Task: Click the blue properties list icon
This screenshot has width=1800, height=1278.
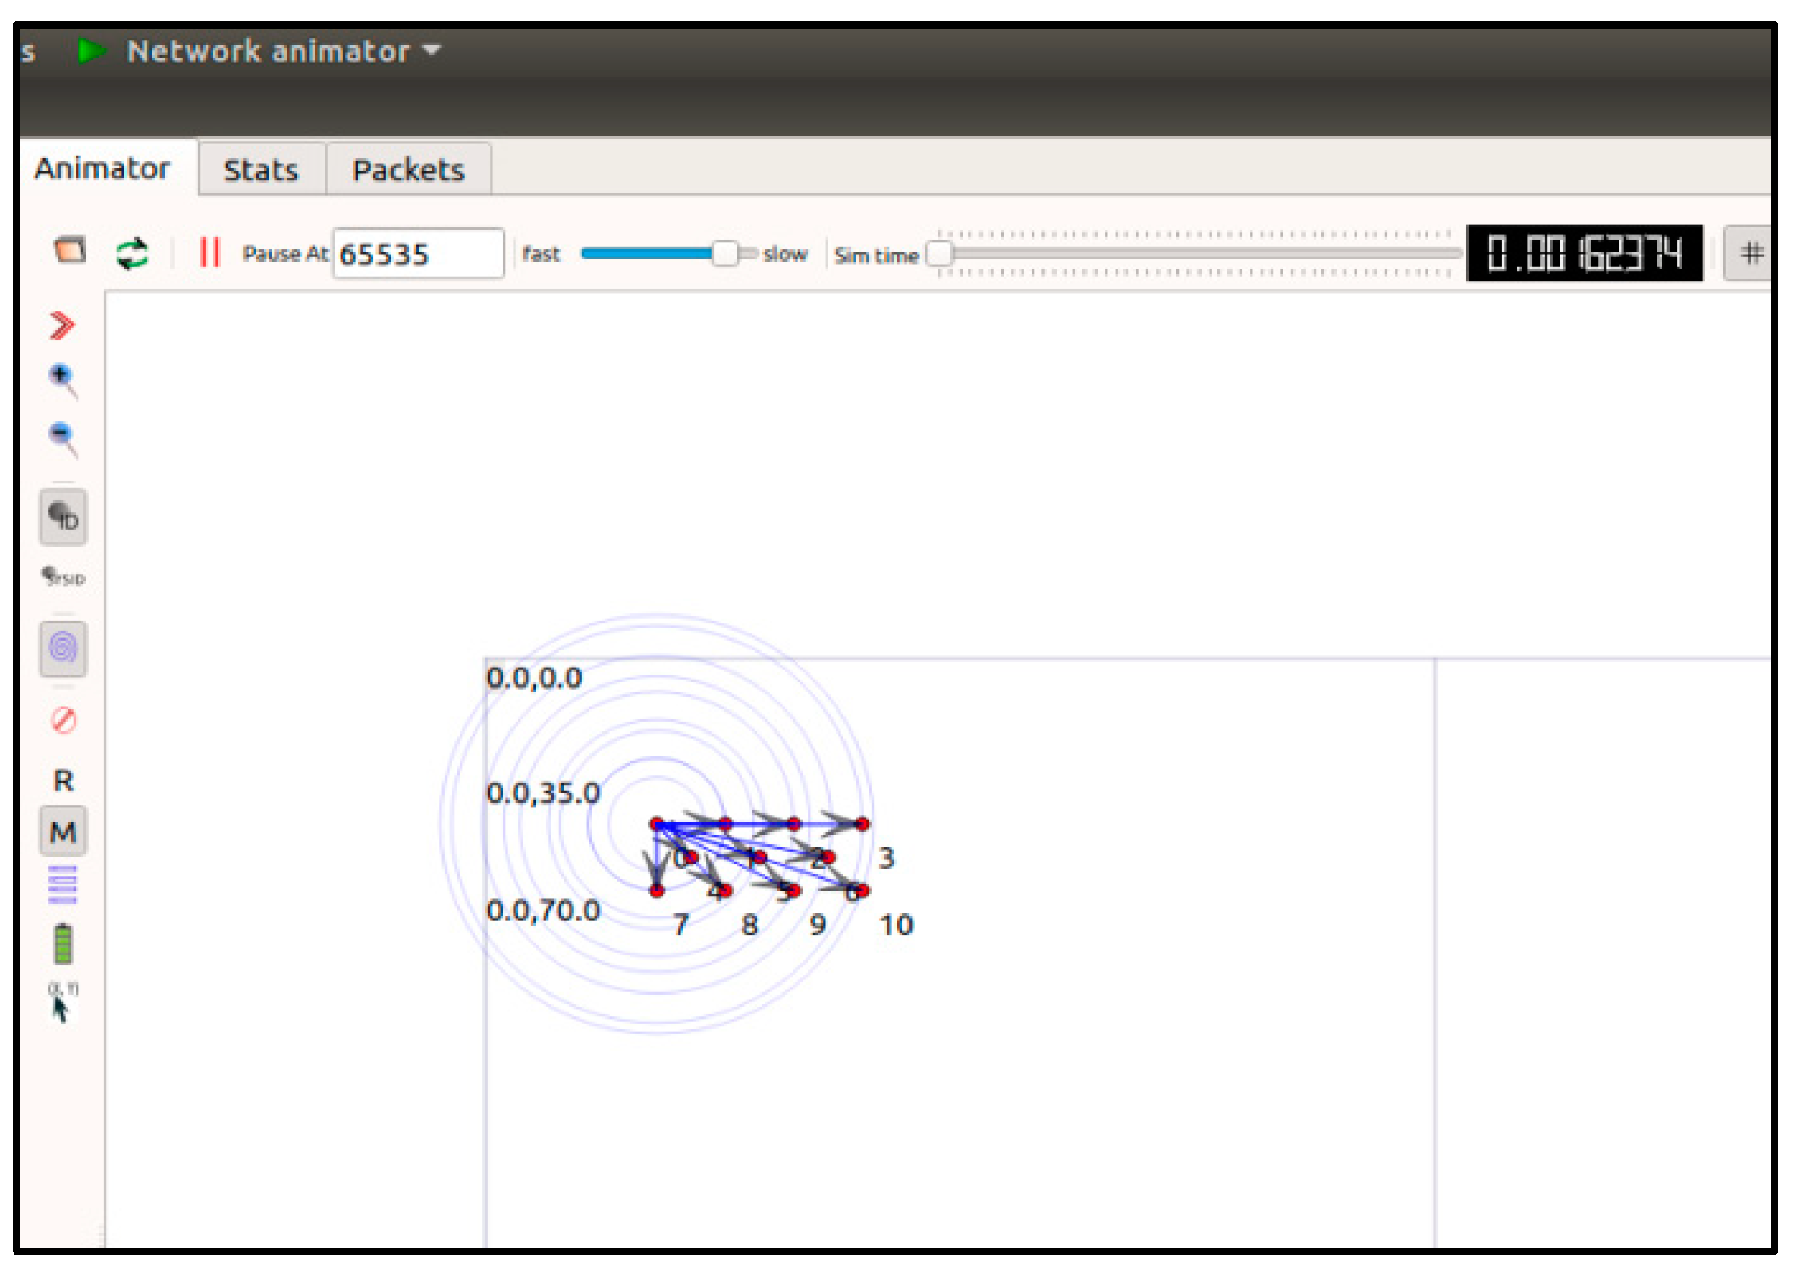Action: (x=63, y=885)
